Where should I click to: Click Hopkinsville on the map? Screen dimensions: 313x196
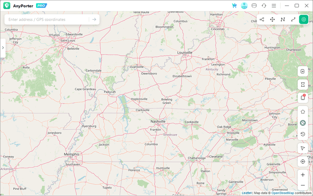tap(139, 99)
